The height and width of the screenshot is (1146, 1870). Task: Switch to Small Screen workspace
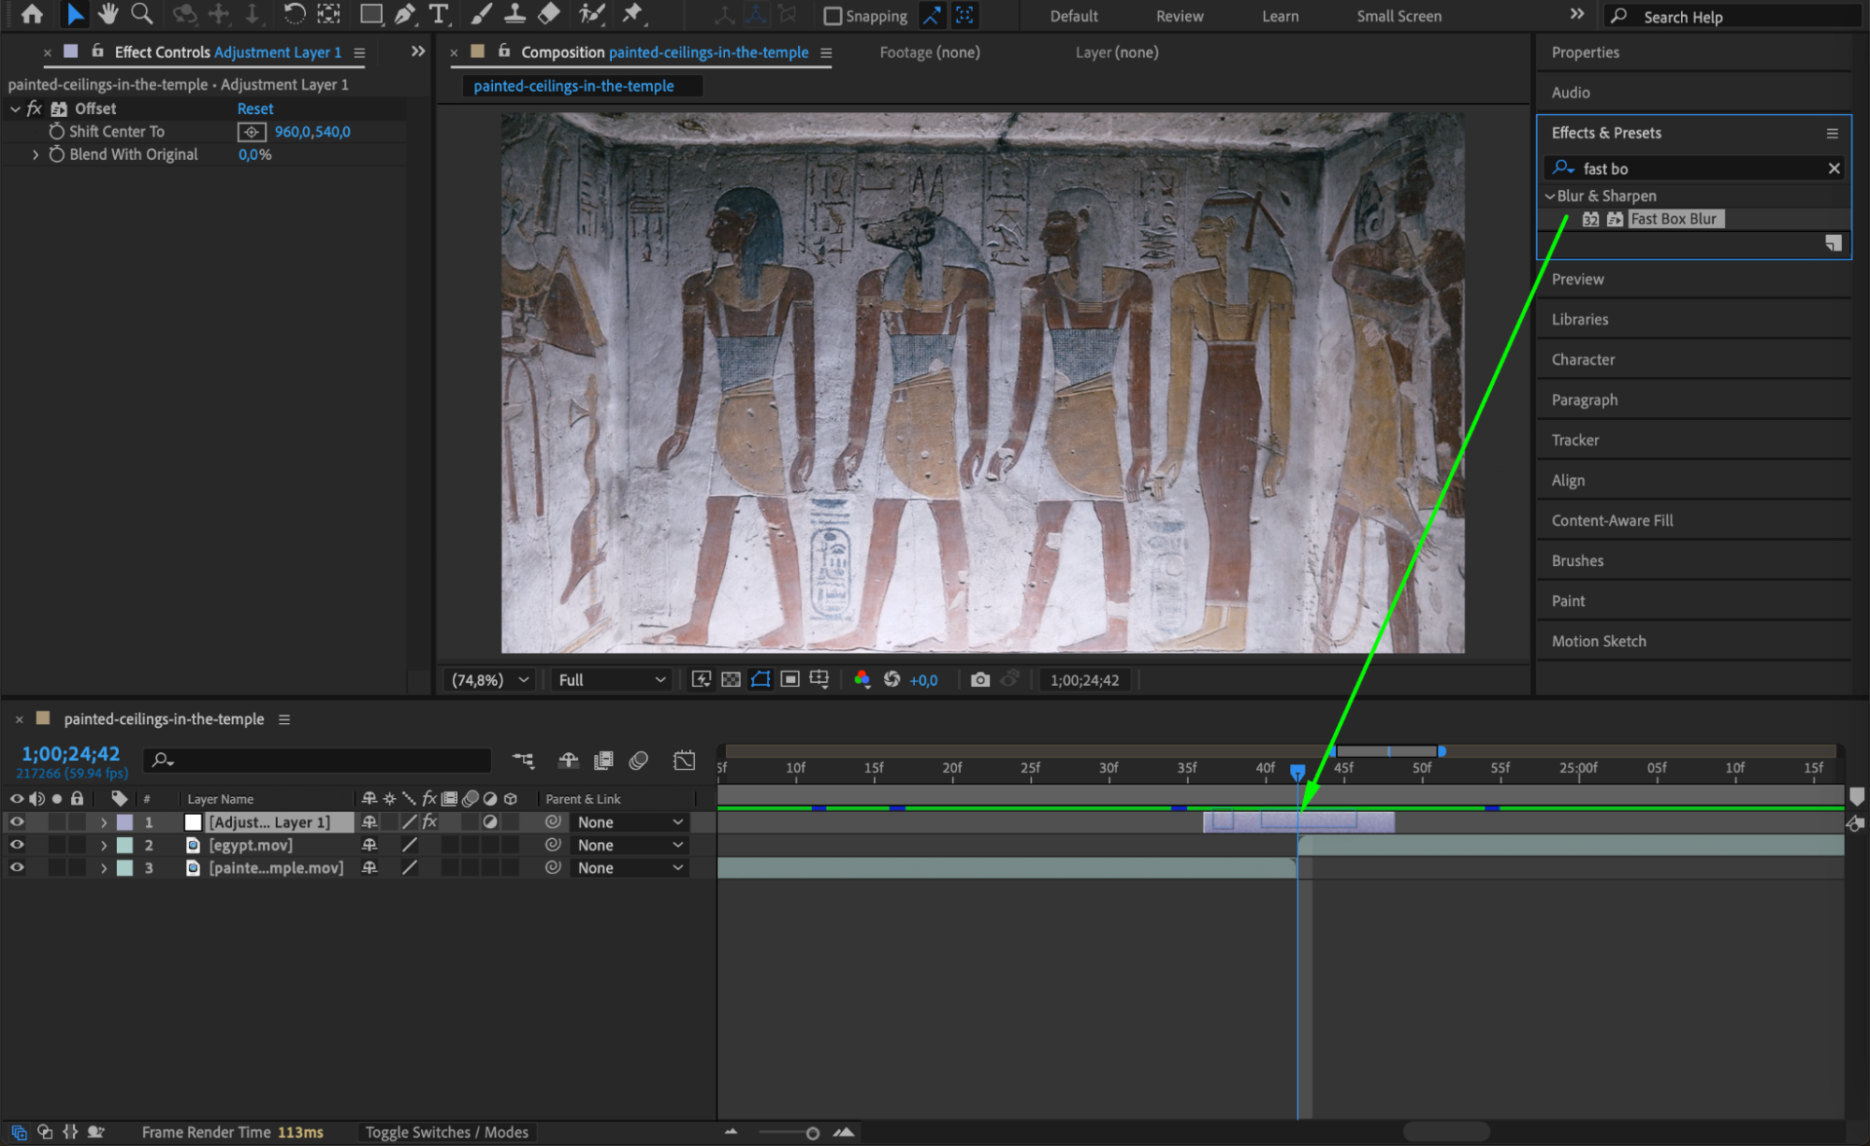tap(1399, 16)
